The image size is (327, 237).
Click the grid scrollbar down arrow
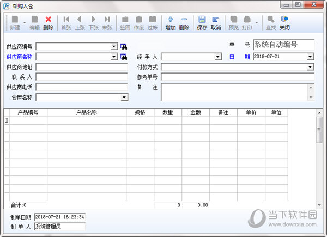pyautogui.click(x=319, y=205)
